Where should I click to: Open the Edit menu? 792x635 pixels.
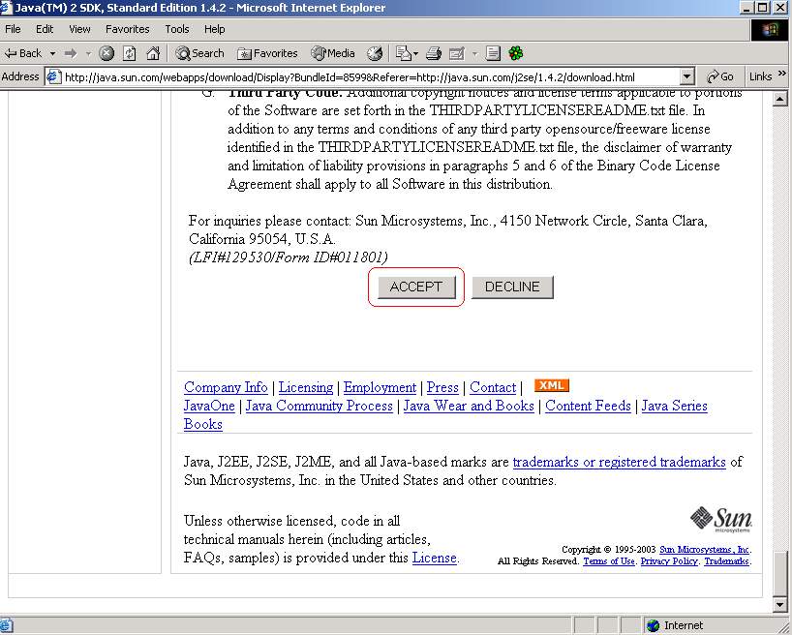click(x=45, y=29)
